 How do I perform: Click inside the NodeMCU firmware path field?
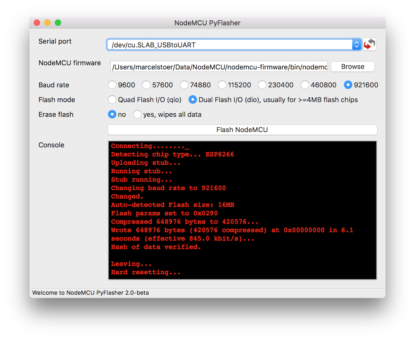click(219, 67)
